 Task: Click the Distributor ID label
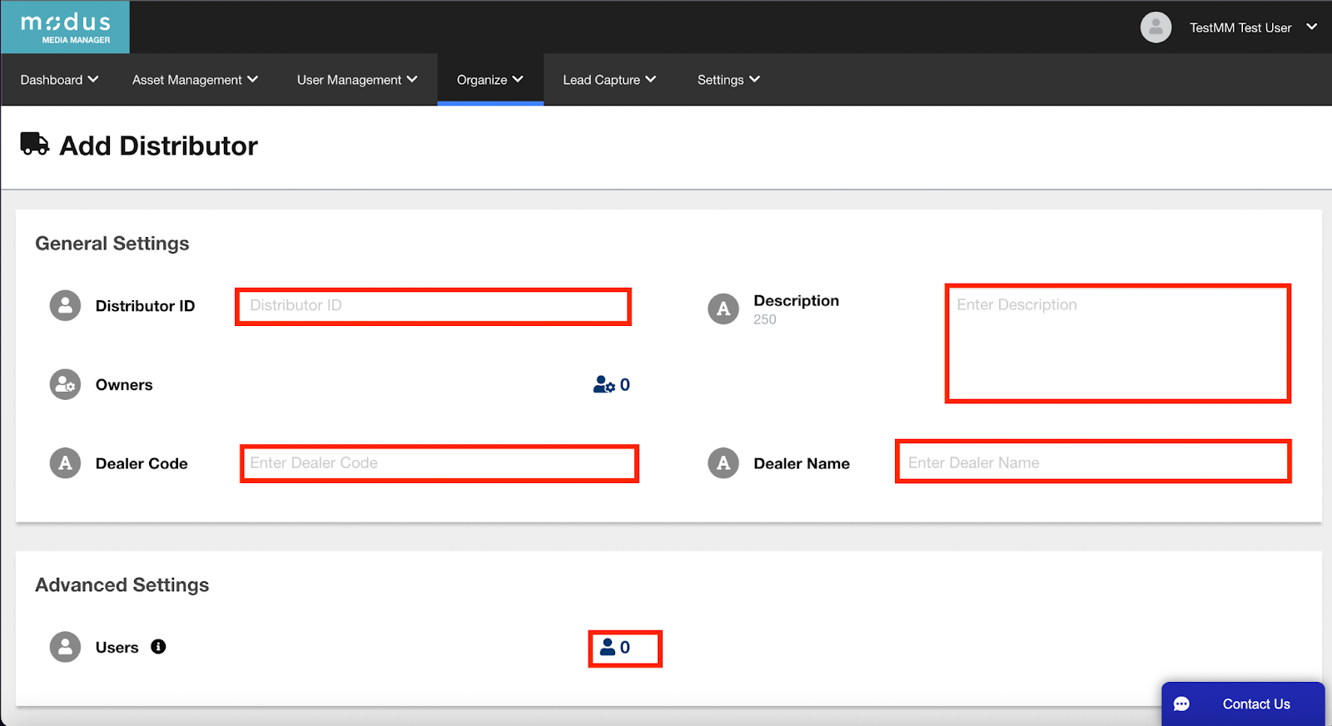(x=145, y=306)
